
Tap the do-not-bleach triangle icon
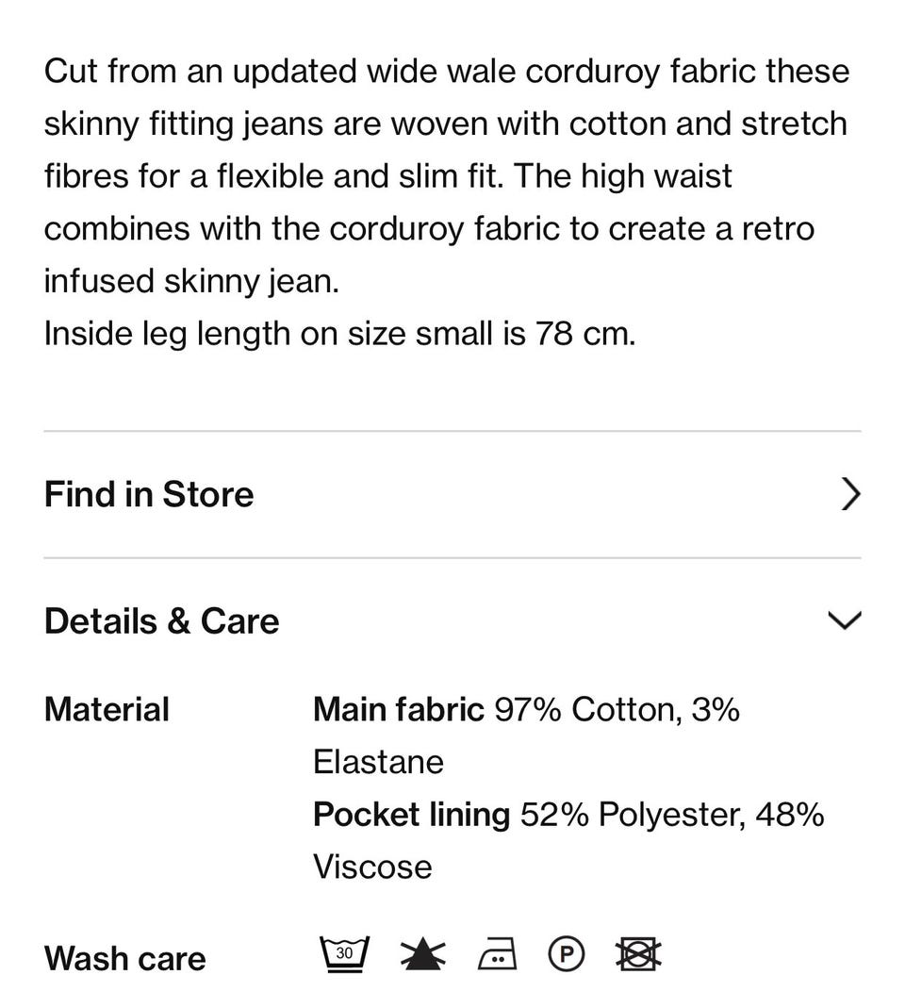point(422,955)
